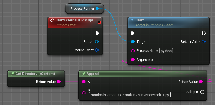
Task: Click the Start node execution input pin
Action: pos(132,33)
